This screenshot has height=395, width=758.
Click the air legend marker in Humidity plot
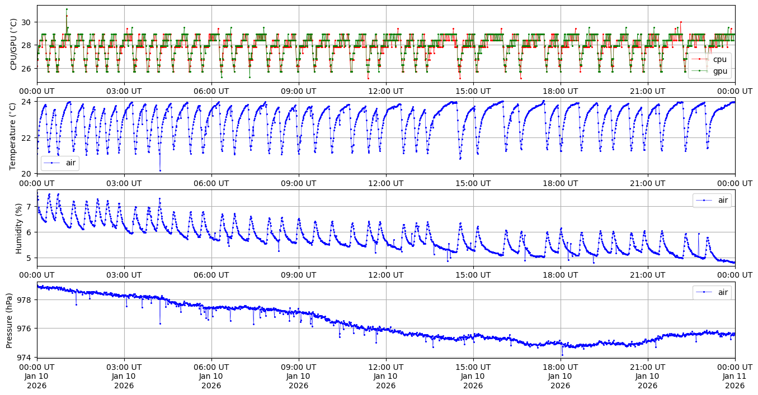(704, 200)
